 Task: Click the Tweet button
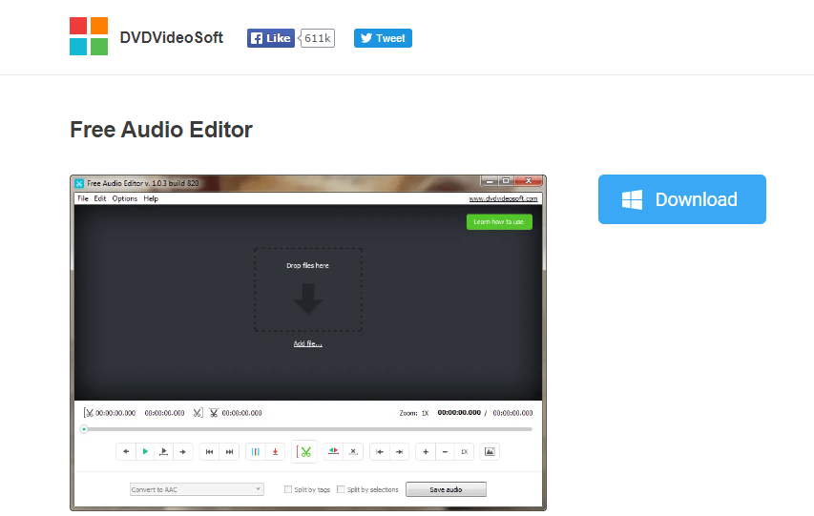(x=383, y=38)
